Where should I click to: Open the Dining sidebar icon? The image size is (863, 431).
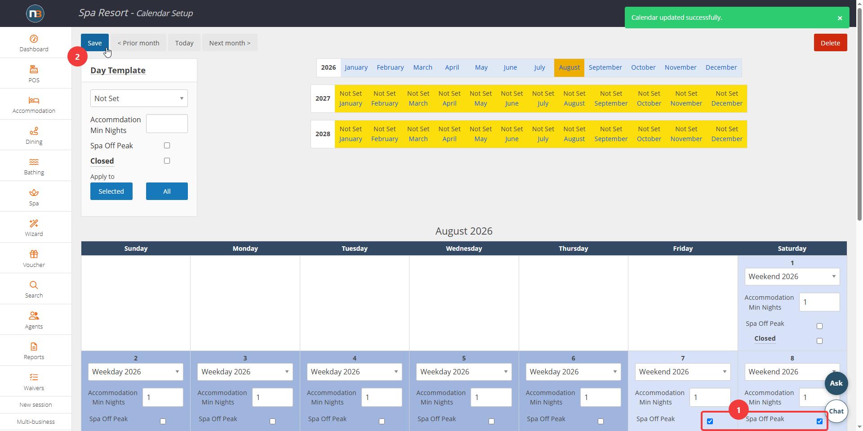pyautogui.click(x=34, y=131)
